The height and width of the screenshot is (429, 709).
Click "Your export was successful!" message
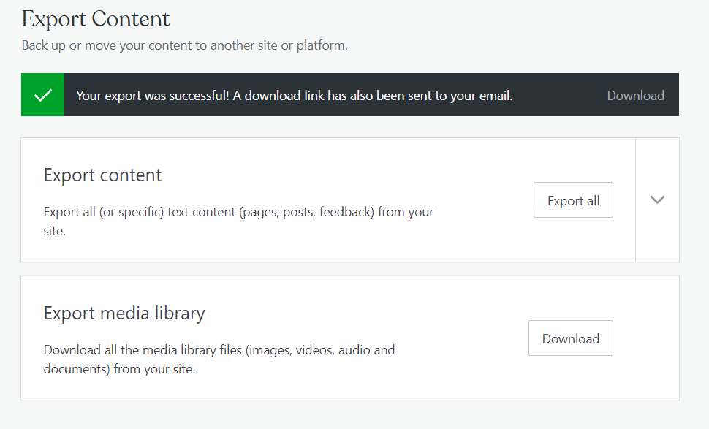(152, 96)
